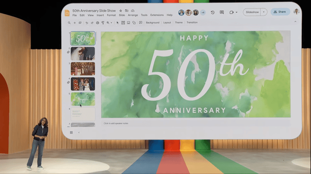
Task: Open the shapes tool
Action: click(134, 23)
